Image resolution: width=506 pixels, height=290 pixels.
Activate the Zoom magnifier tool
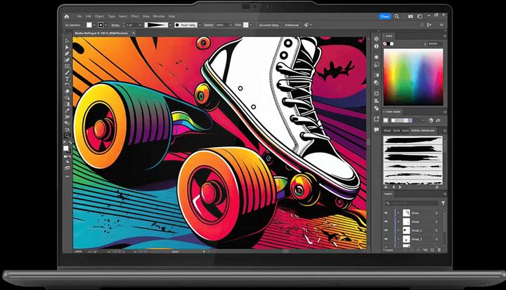pos(67,136)
